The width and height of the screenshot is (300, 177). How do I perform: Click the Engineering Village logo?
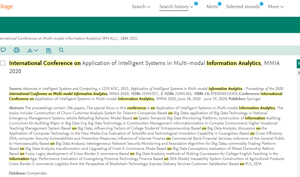6,7
